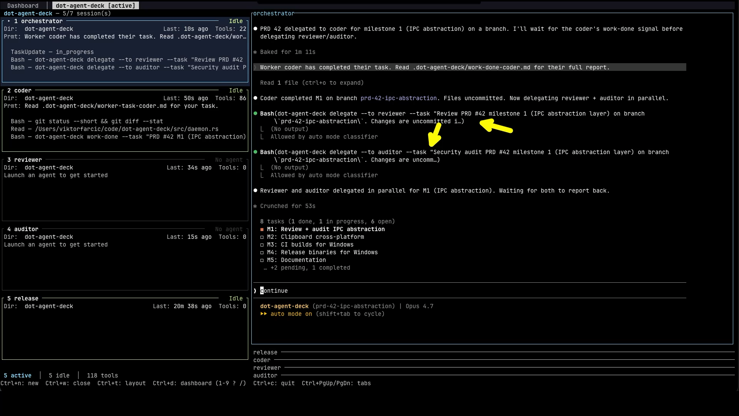Click the '5 idle' status counter
The height and width of the screenshot is (416, 739).
59,376
